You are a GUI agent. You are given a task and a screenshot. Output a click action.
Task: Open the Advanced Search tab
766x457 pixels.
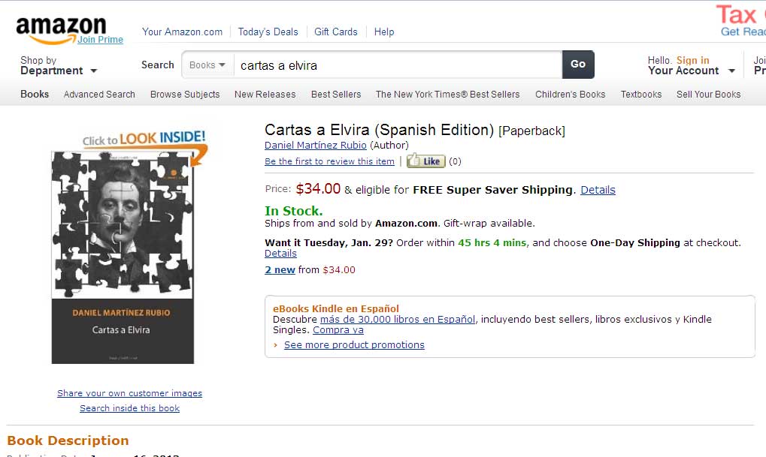[99, 95]
